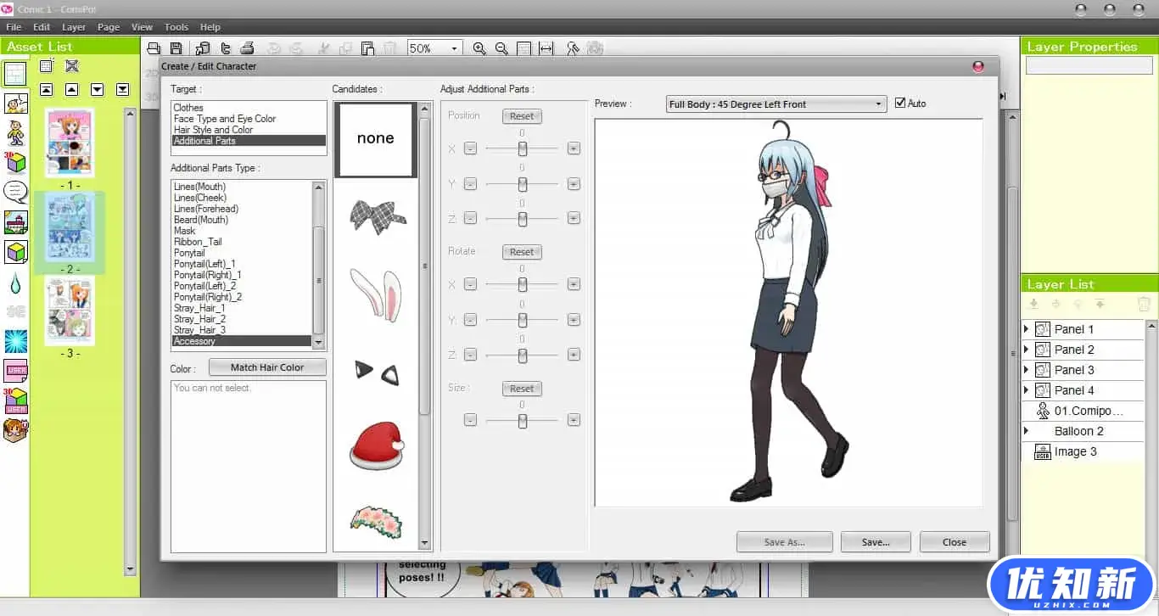
Task: Click the zoom in magnifier icon
Action: click(479, 48)
